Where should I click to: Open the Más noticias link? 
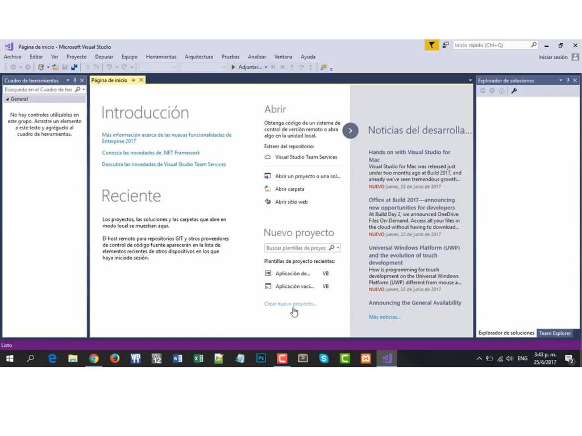tap(385, 317)
